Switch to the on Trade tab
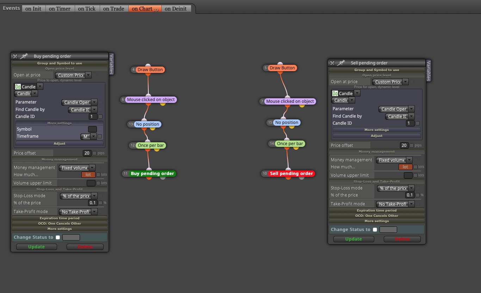This screenshot has width=481, height=293. click(114, 9)
